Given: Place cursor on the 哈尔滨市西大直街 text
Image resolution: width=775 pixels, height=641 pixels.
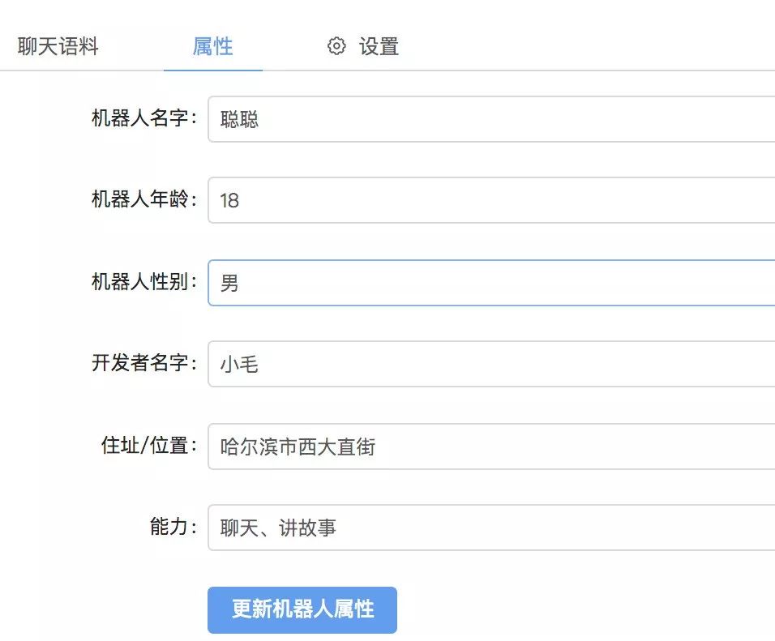Looking at the screenshot, I should click(298, 447).
